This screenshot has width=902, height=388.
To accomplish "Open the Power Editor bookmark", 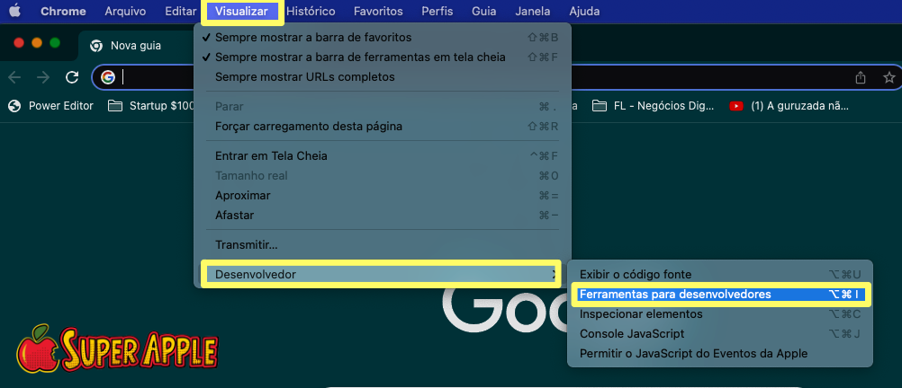I will pos(51,106).
